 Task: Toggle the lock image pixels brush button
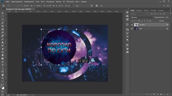coord(142,21)
